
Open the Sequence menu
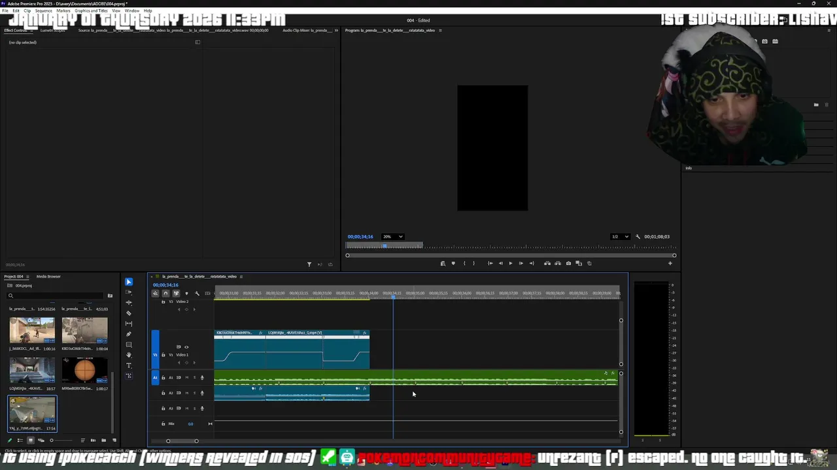(43, 11)
